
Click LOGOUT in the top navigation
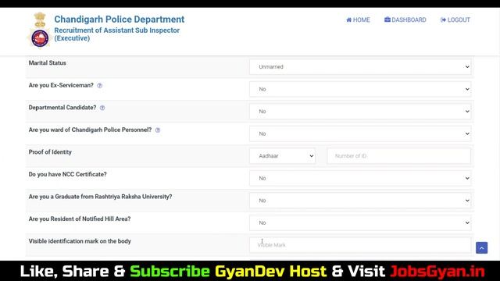pos(455,20)
